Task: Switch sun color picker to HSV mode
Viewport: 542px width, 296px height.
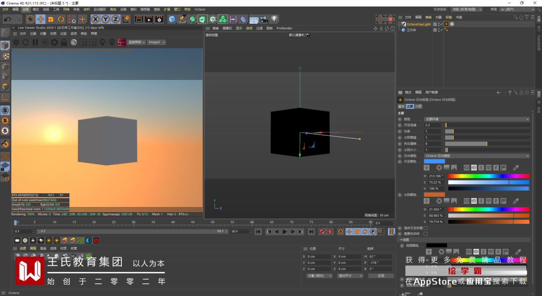Action: coord(474,201)
